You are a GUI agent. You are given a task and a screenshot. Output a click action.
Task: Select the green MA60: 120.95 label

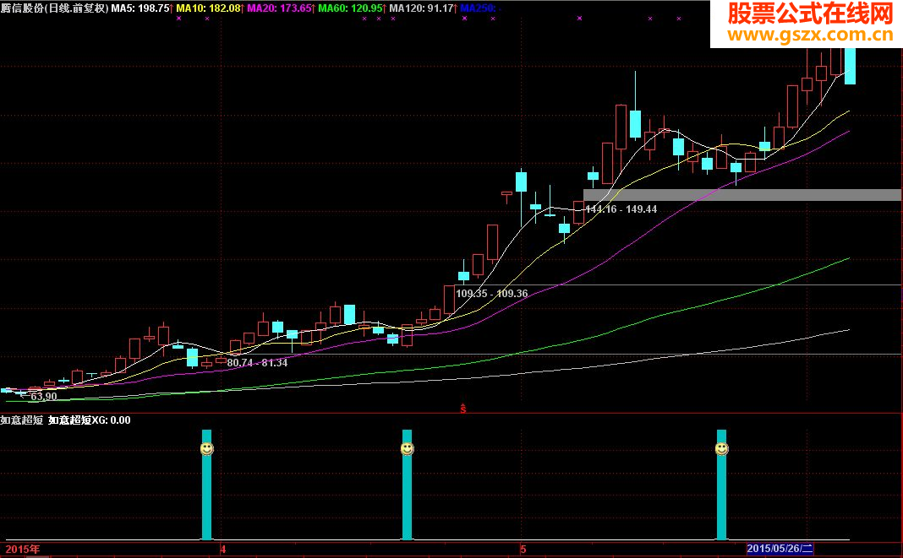351,8
